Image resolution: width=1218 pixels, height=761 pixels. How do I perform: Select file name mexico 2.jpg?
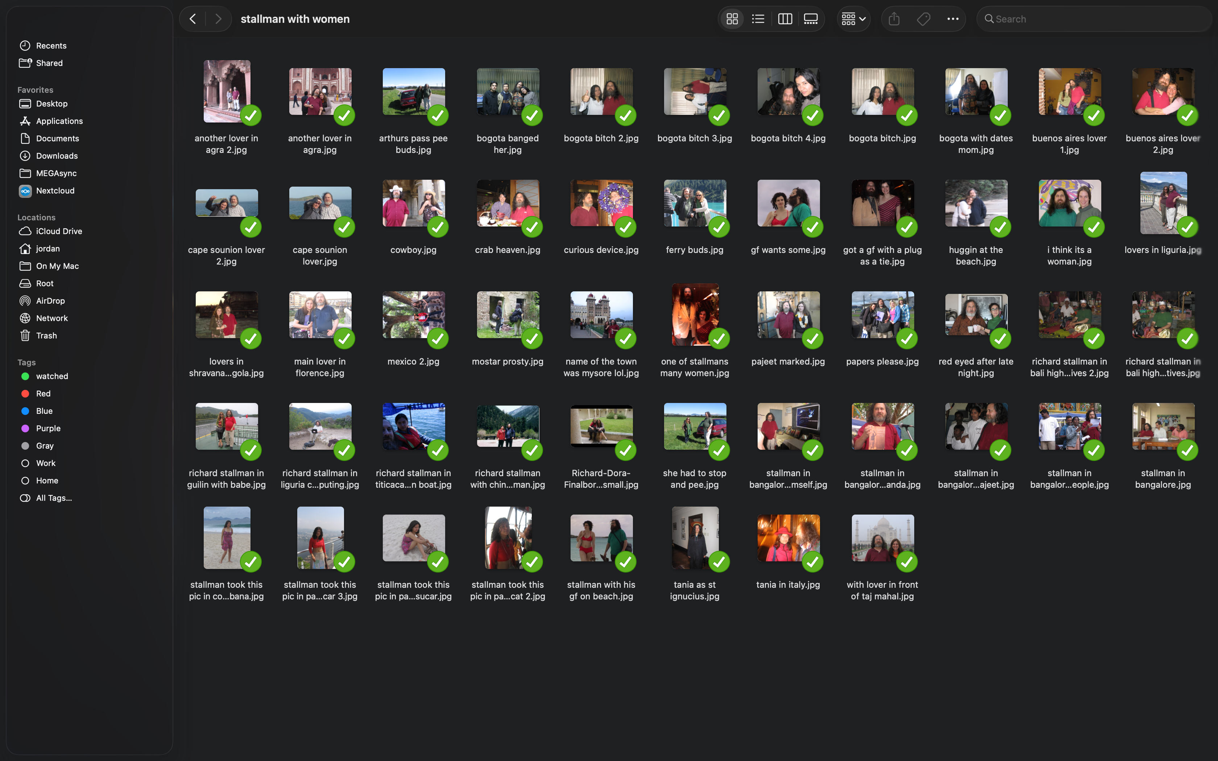pos(413,362)
